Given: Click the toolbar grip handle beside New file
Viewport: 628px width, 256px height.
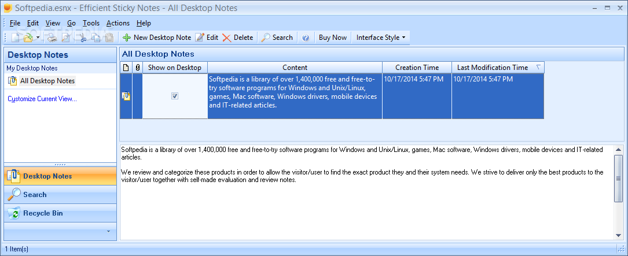Looking at the screenshot, I should click(6, 38).
